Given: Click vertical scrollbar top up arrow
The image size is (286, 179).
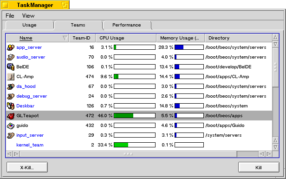Looking at the screenshot, I should 275,37.
